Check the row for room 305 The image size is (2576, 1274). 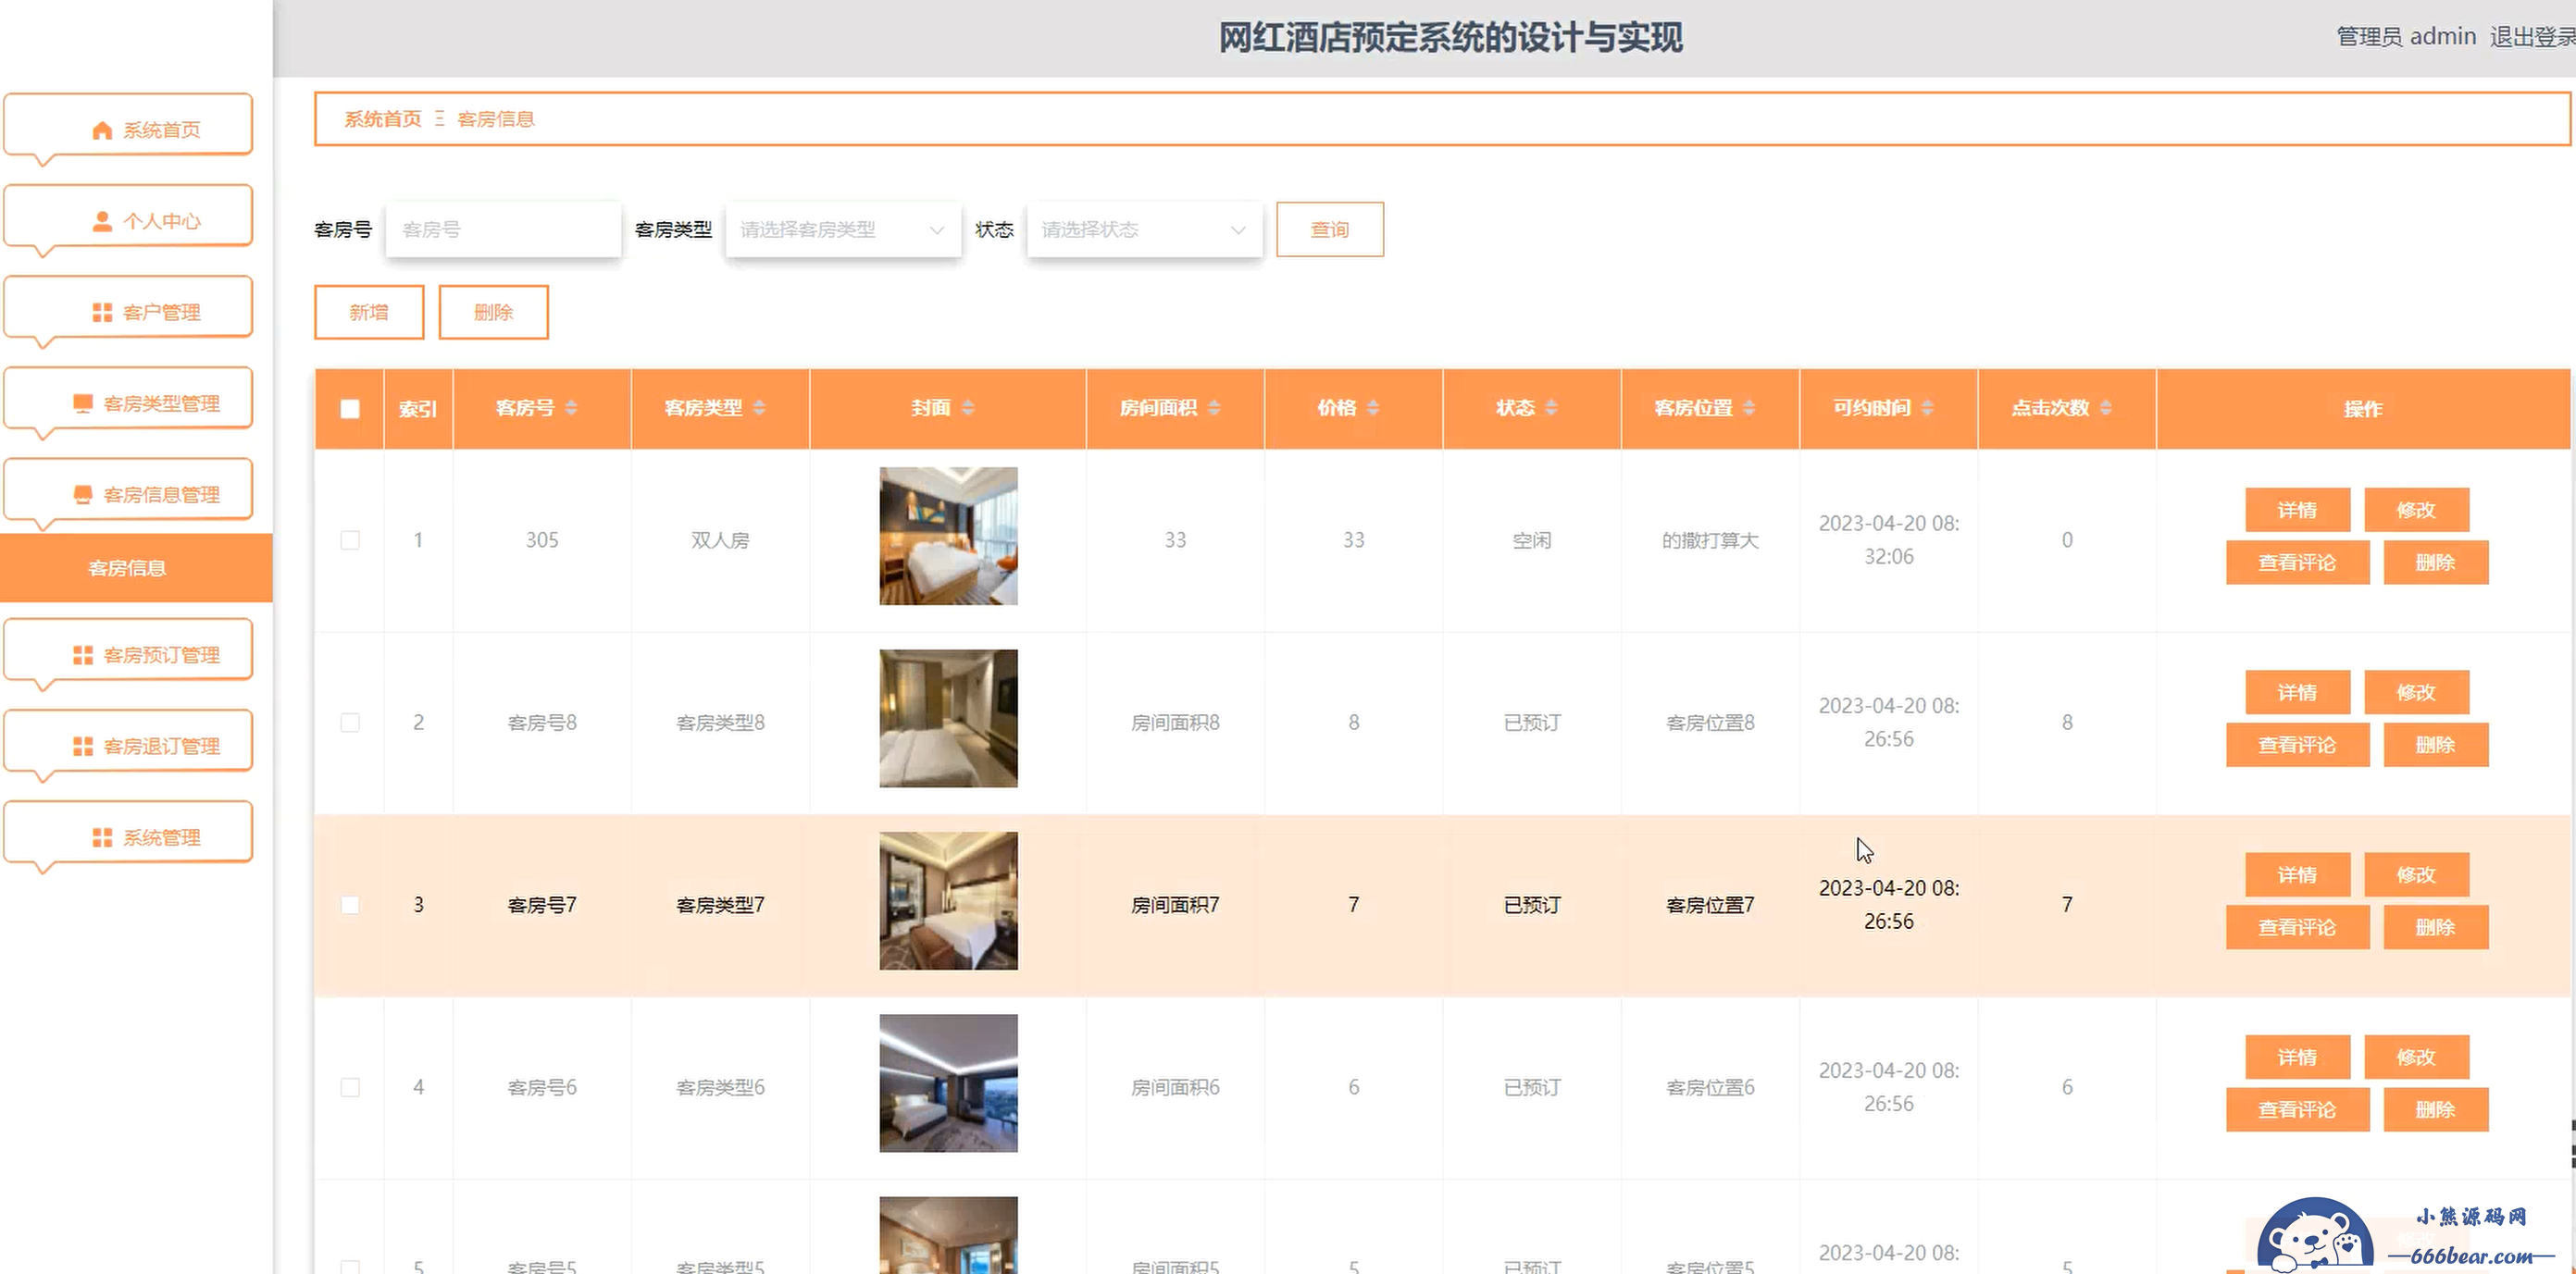(350, 539)
